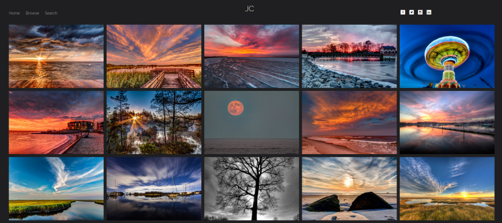Open the rocky shoreline with red trees photo
The height and width of the screenshot is (223, 502).
tap(349, 56)
